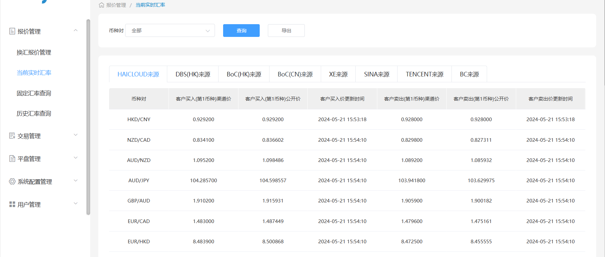
Task: Switch to the HAICLOUD来源 tab
Action: pyautogui.click(x=138, y=74)
